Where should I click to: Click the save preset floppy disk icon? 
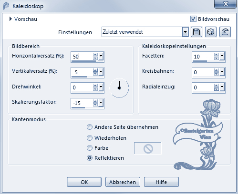[x=197, y=32]
